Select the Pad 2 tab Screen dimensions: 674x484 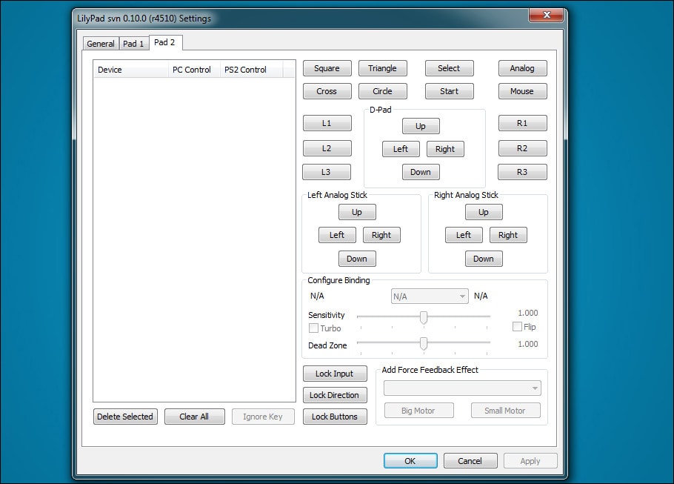[165, 42]
